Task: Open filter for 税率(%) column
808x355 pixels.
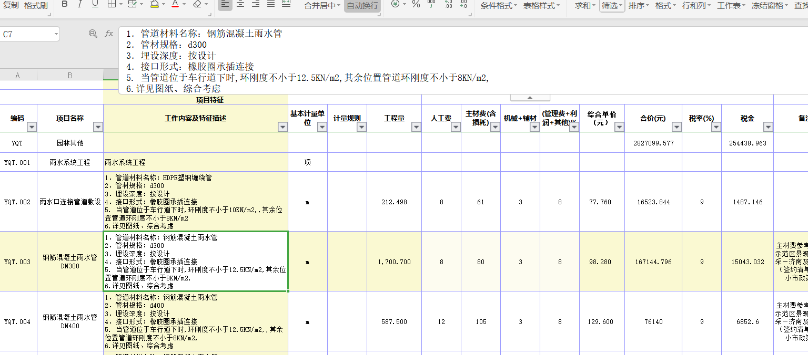Action: [716, 127]
